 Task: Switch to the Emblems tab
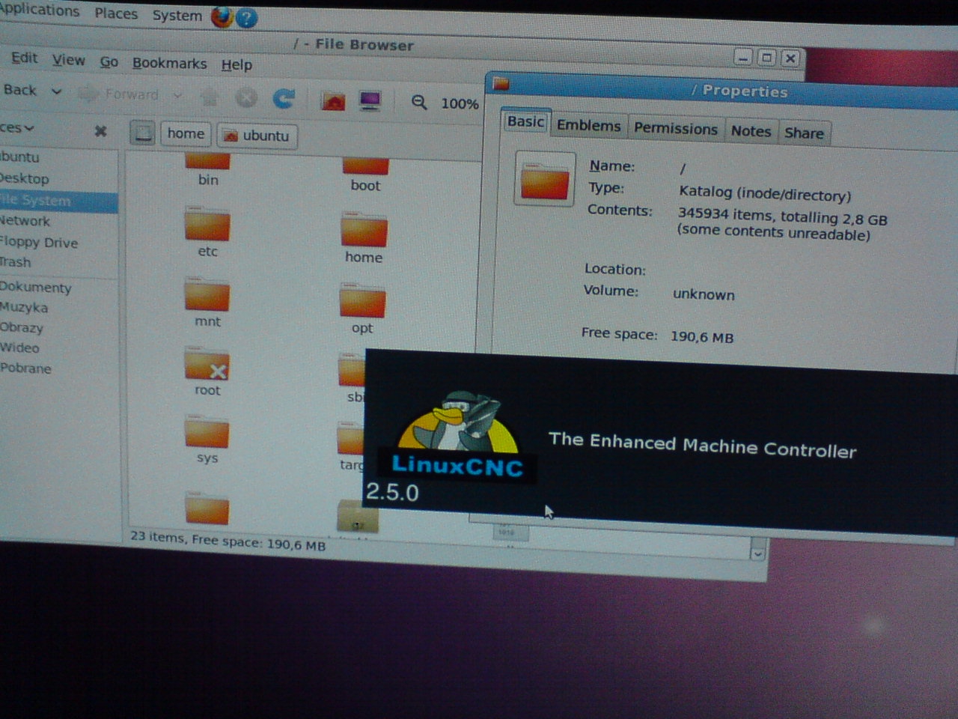point(588,126)
